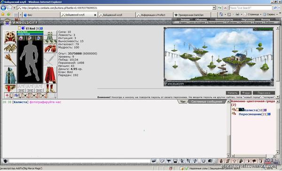282x171 pixels.
Task: Select the red belt equipment slot
Action: (10, 88)
